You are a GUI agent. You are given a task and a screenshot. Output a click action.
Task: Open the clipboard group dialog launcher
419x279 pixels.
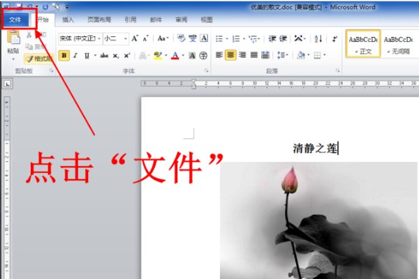[51, 70]
